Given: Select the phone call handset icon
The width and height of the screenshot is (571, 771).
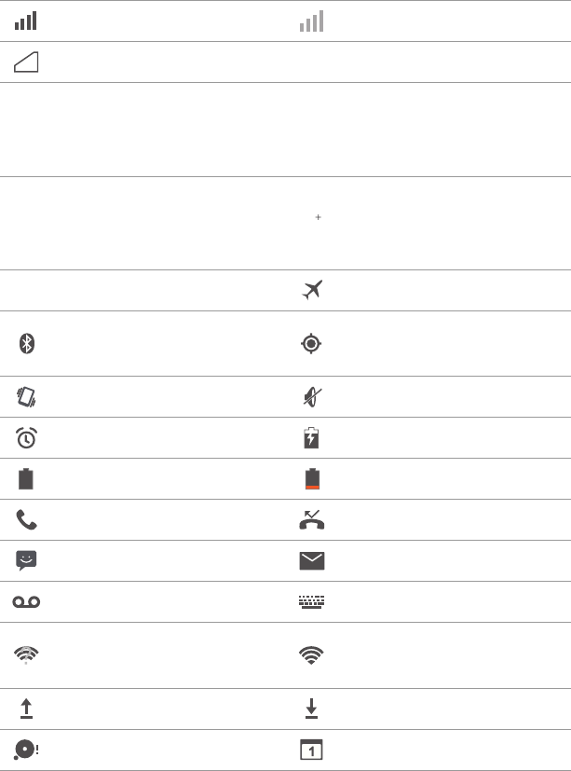Looking at the screenshot, I should (x=26, y=519).
